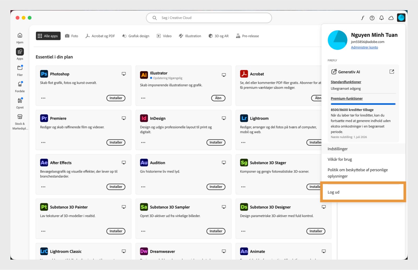
Task: Open the notifications bell icon
Action: point(381,18)
